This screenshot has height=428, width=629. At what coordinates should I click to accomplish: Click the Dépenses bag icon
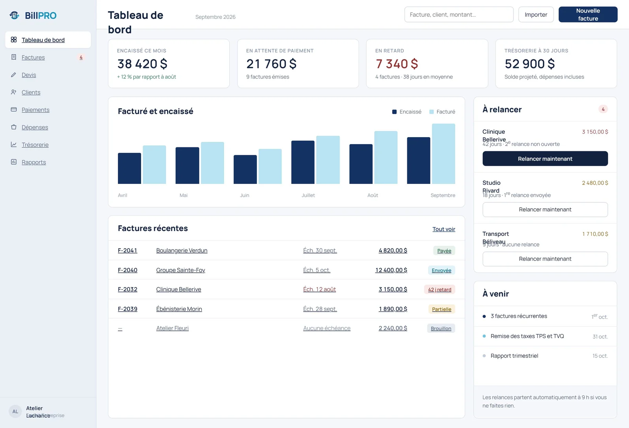(x=14, y=127)
